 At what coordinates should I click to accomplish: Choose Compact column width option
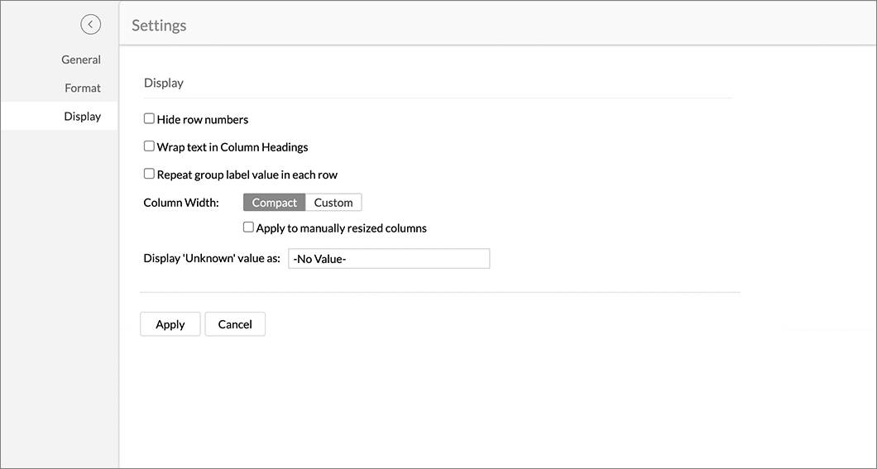tap(274, 203)
